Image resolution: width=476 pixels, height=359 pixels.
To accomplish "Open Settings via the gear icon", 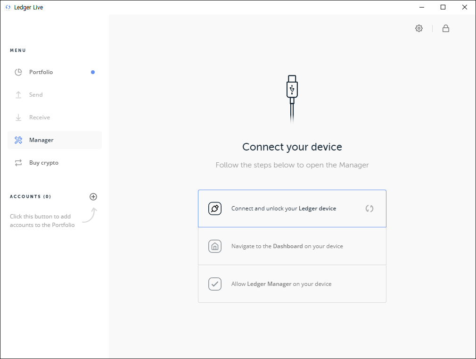I will tap(419, 28).
